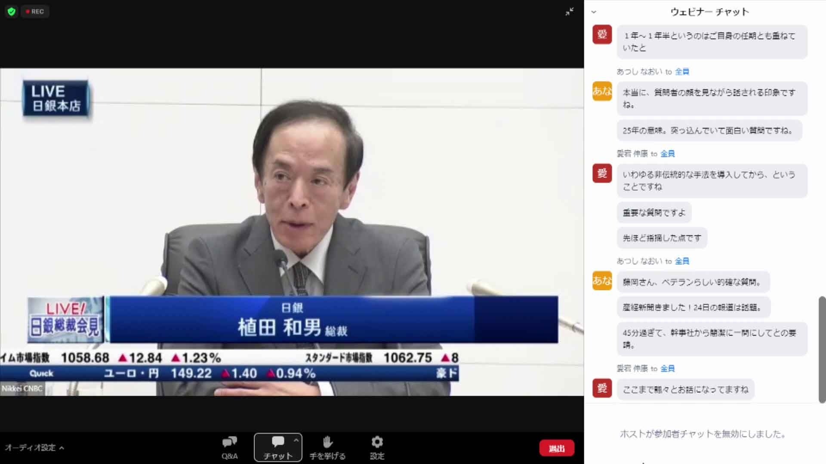Select message ここまで懇々とお話になってますね
Image resolution: width=826 pixels, height=464 pixels.
coord(685,390)
